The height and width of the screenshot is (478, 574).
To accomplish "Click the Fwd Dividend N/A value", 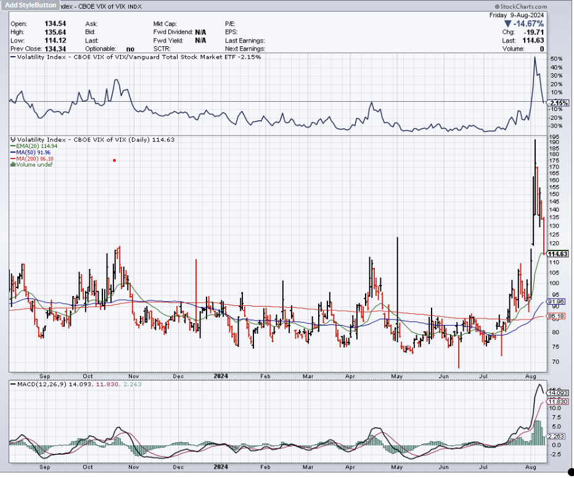I will [200, 32].
